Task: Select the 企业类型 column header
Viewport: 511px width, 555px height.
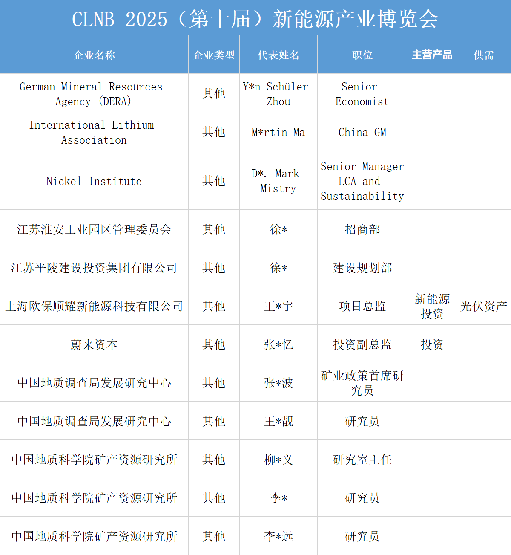Action: 214,55
